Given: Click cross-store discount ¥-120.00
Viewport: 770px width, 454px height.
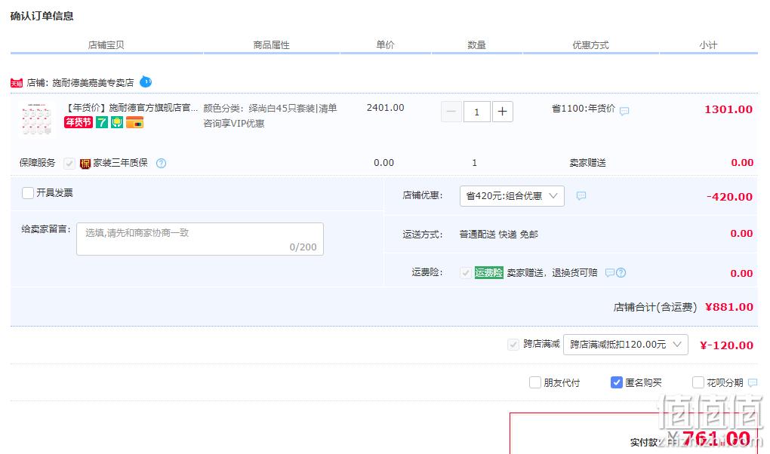Looking at the screenshot, I should 727,345.
